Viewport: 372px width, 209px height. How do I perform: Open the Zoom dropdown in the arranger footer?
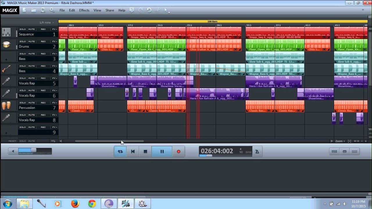point(340,141)
